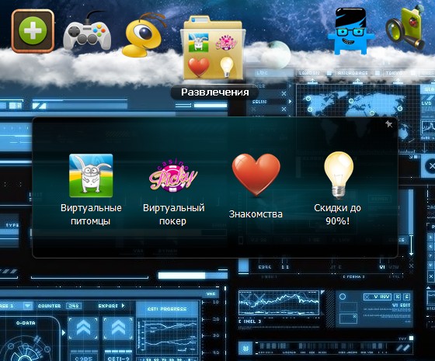Click the blue monster with glasses icon
The height and width of the screenshot is (361, 435).
pos(350,31)
